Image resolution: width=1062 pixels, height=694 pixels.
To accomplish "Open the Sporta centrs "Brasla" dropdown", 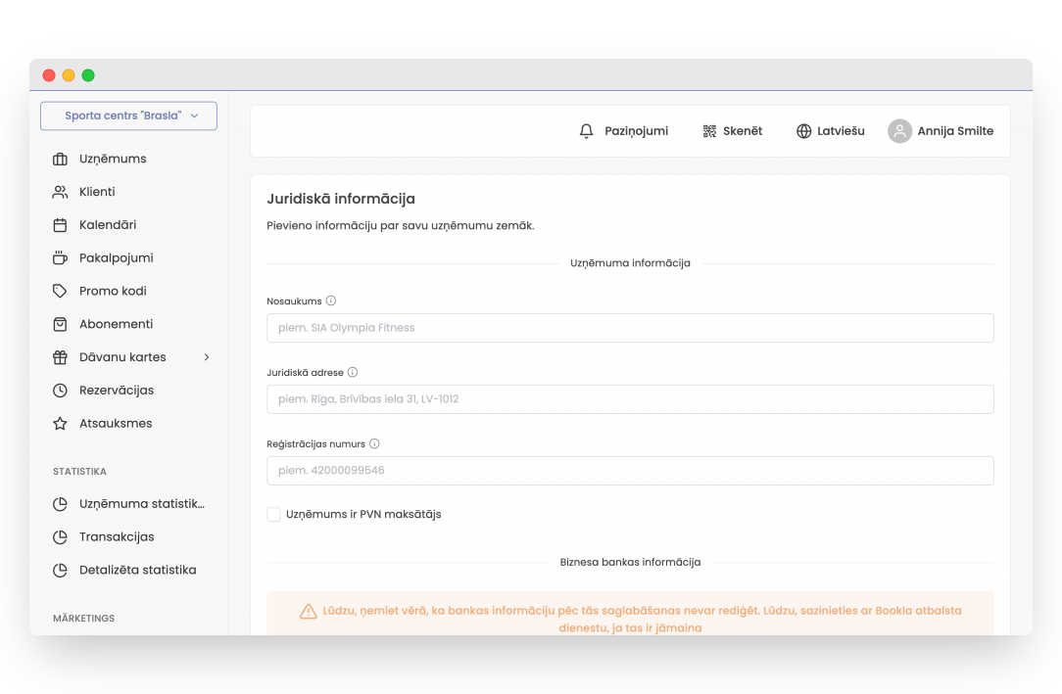I will (x=128, y=116).
